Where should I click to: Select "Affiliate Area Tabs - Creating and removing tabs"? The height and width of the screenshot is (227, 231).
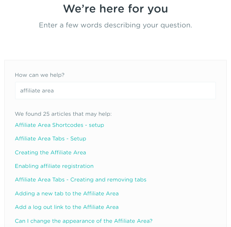coord(81,180)
